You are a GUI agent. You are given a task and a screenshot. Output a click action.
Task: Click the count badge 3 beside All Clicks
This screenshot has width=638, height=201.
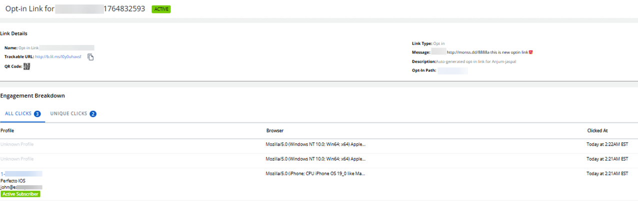point(37,114)
